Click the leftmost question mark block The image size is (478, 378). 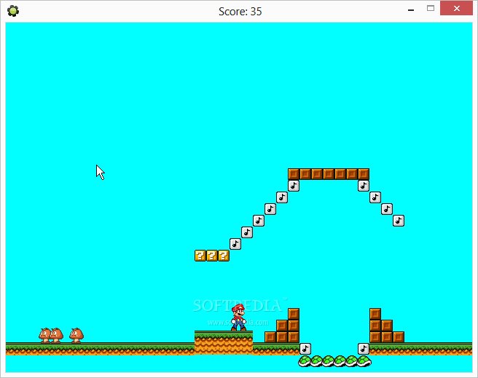200,256
